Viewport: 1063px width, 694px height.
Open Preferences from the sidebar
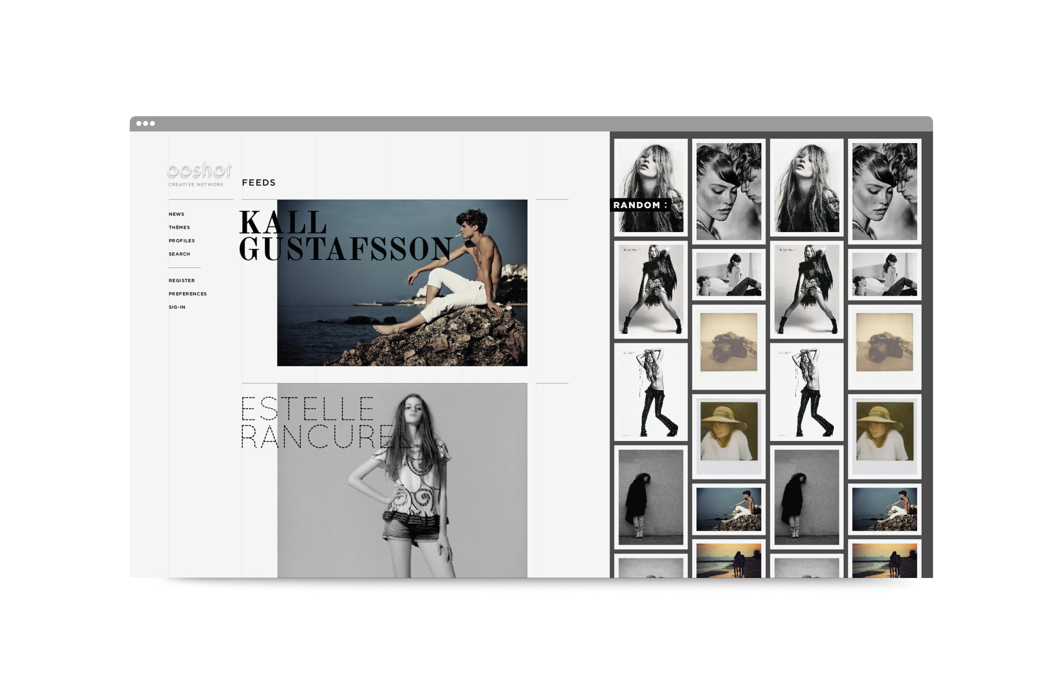tap(188, 294)
